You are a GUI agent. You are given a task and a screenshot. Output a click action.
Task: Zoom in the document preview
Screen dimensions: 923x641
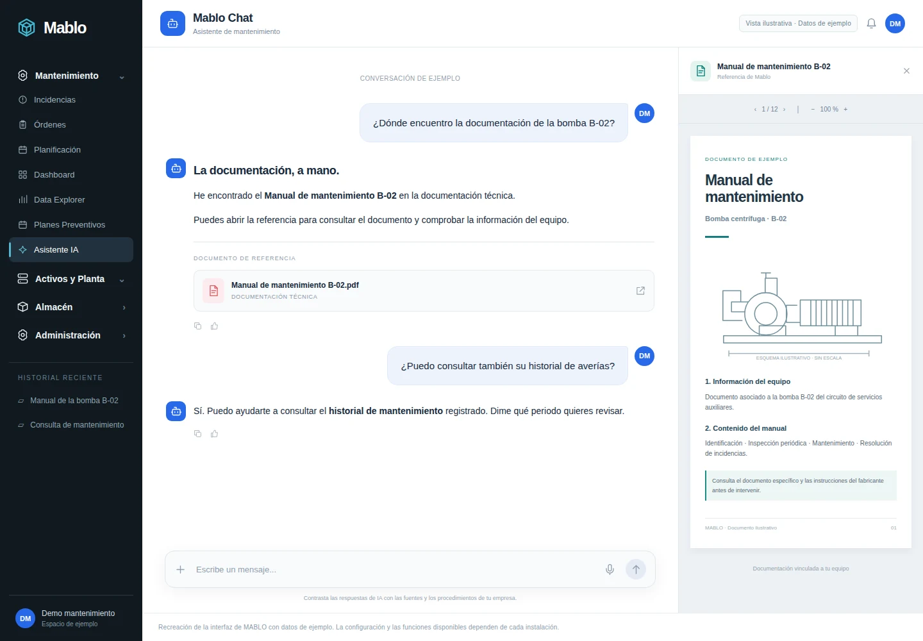[845, 110]
